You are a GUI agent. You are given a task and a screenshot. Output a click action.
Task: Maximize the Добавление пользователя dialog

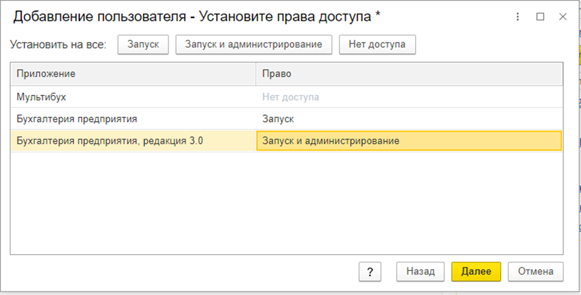click(540, 17)
